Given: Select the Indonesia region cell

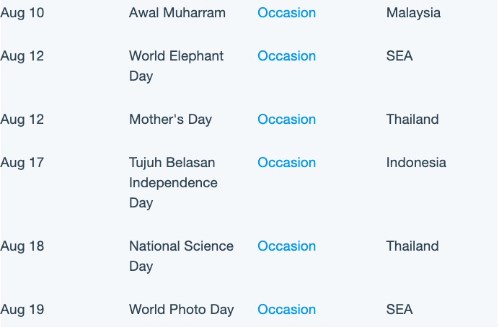Looking at the screenshot, I should point(416,163).
